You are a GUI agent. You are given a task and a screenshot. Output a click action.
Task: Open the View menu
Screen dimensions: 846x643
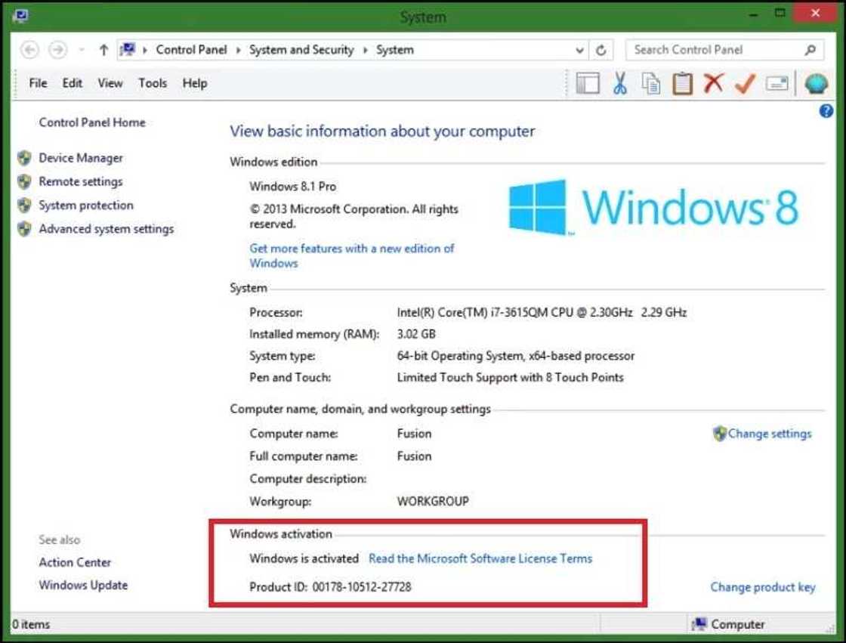pos(110,83)
